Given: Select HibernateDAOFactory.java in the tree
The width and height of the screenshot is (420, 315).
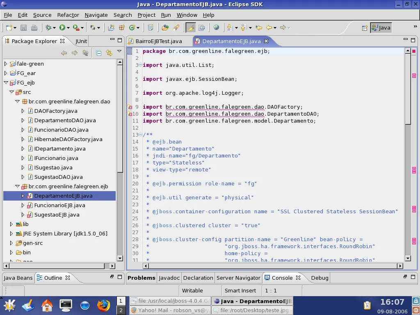Looking at the screenshot, I should pos(68,139).
